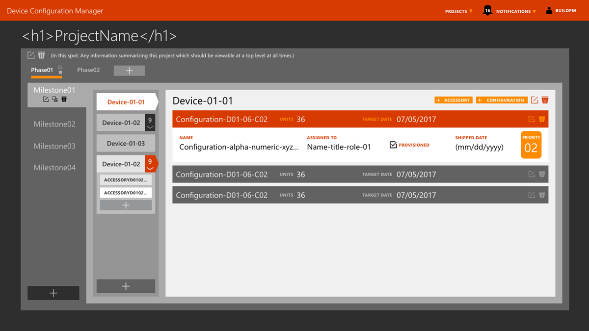
Task: Click the + CONFIGURATION button
Action: click(x=502, y=100)
